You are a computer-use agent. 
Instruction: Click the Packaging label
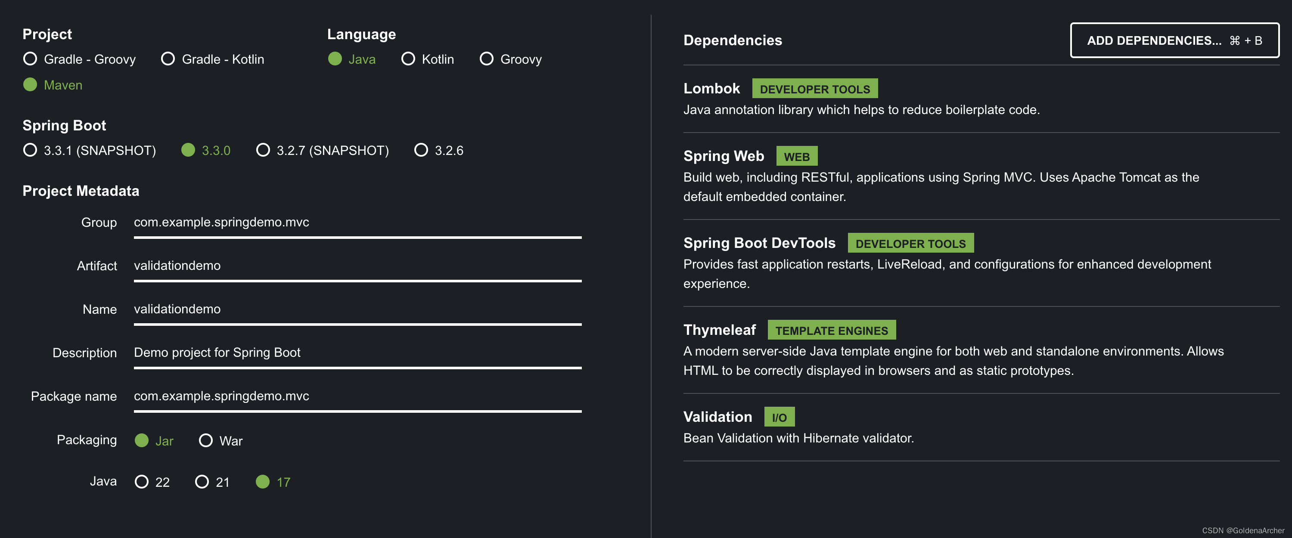coord(86,440)
